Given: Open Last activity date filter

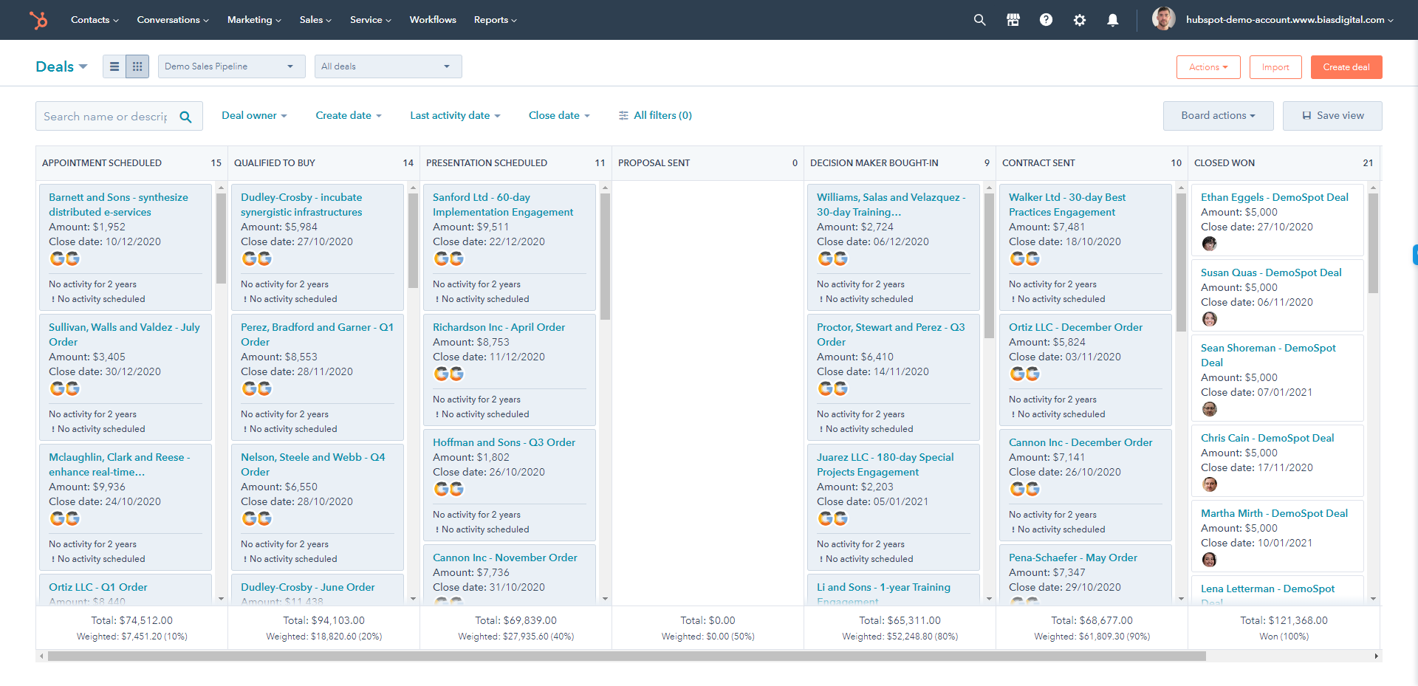Looking at the screenshot, I should tap(455, 115).
